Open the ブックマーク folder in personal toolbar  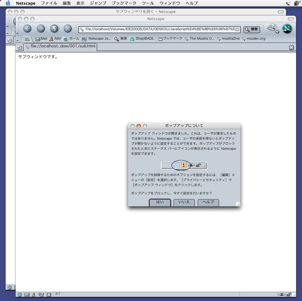[x=170, y=39]
